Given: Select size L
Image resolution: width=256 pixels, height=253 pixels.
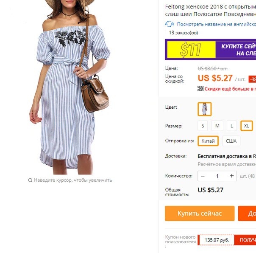Looking at the screenshot, I should 232,126.
